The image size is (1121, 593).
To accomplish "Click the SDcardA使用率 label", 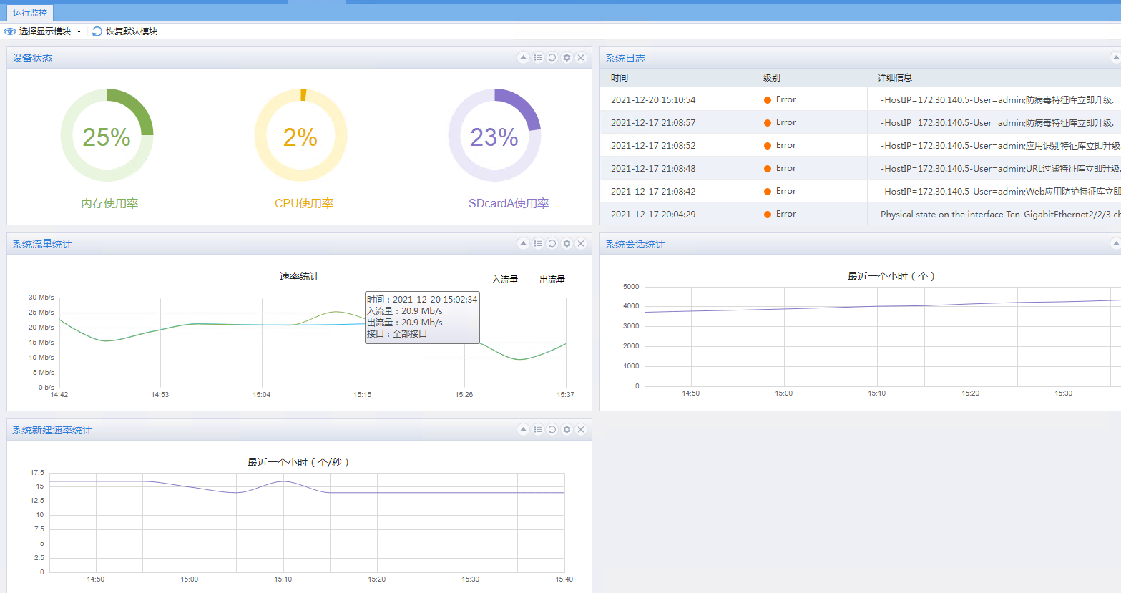I will click(x=509, y=204).
